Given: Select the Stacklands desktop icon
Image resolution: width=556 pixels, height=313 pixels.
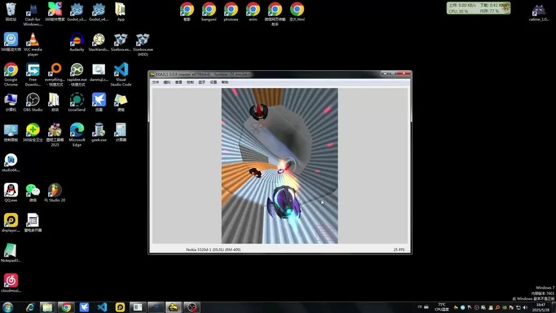Looking at the screenshot, I should tap(99, 42).
